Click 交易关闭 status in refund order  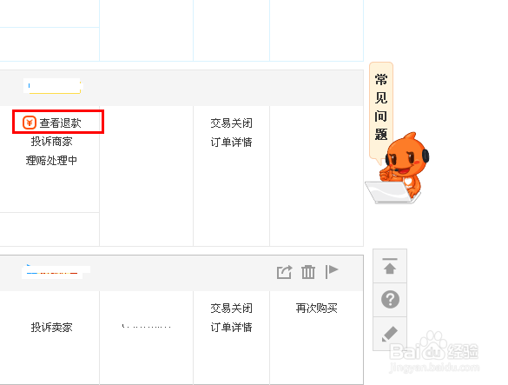(231, 123)
